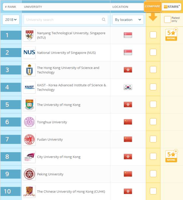
Task: Open The Chinese University of Hong Kong (CUHK) link
Action: 71,191
